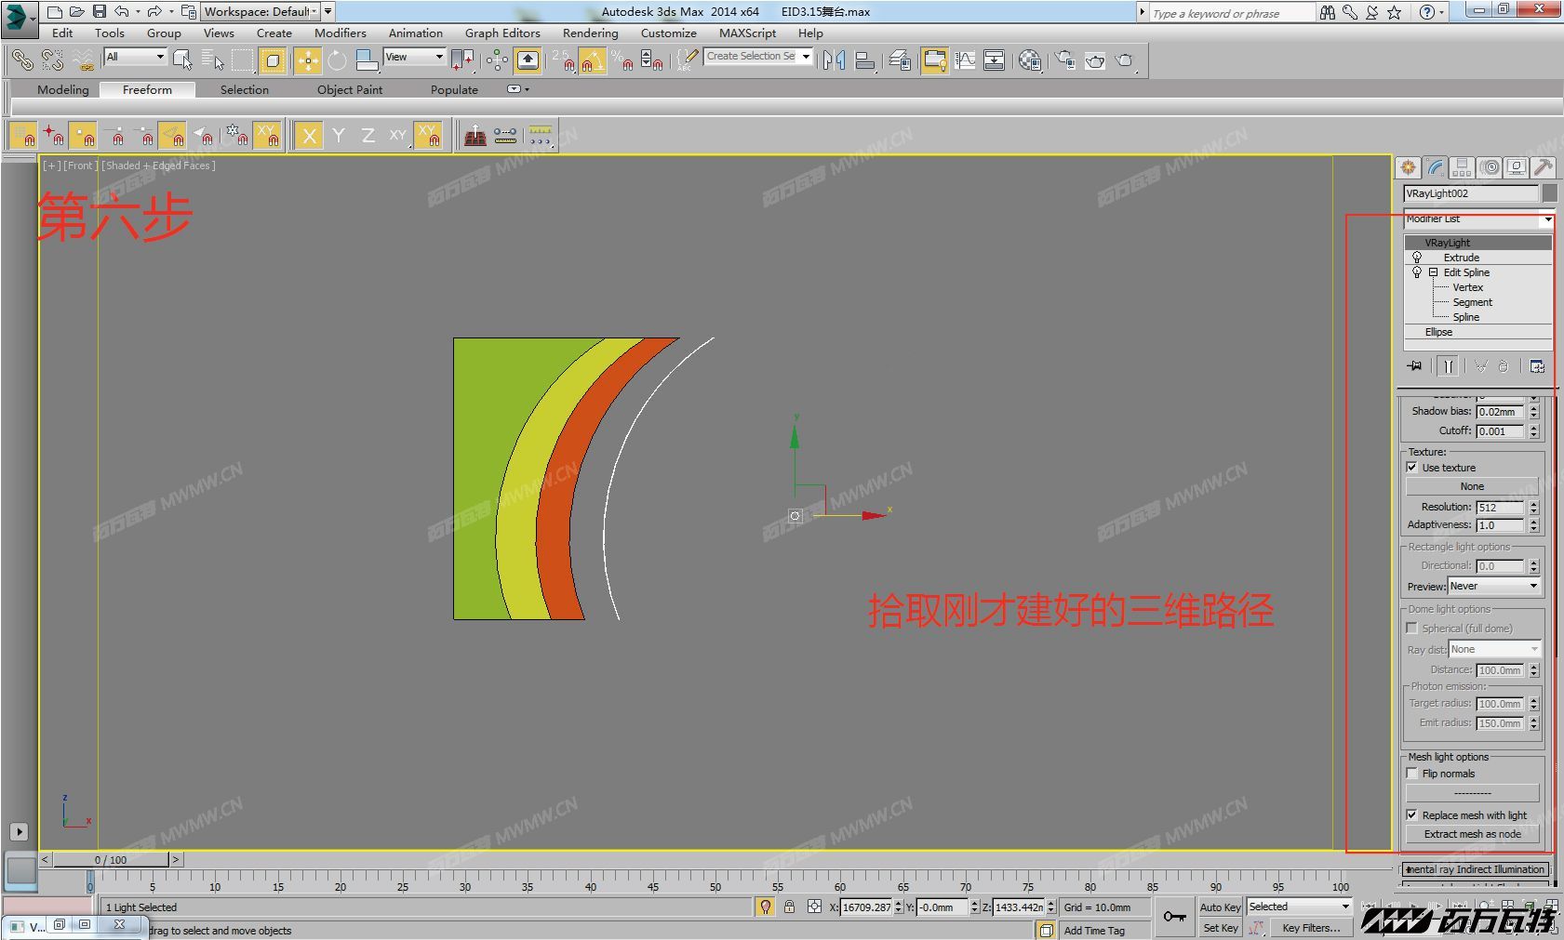Click in the object name field VRayLight002
This screenshot has height=940, width=1564.
(x=1470, y=193)
